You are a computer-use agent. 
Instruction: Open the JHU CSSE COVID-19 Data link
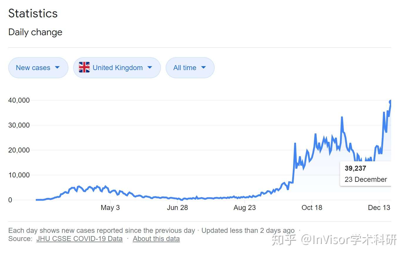tap(79, 239)
